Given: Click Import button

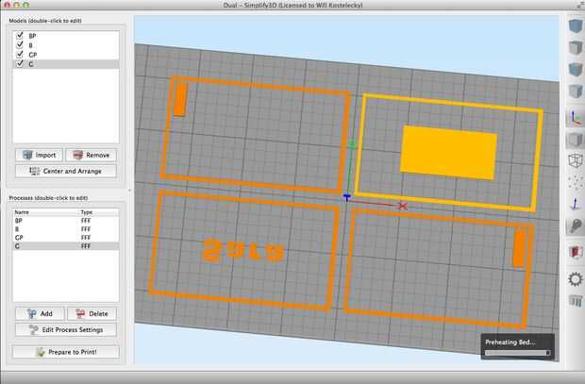Looking at the screenshot, I should (x=39, y=155).
